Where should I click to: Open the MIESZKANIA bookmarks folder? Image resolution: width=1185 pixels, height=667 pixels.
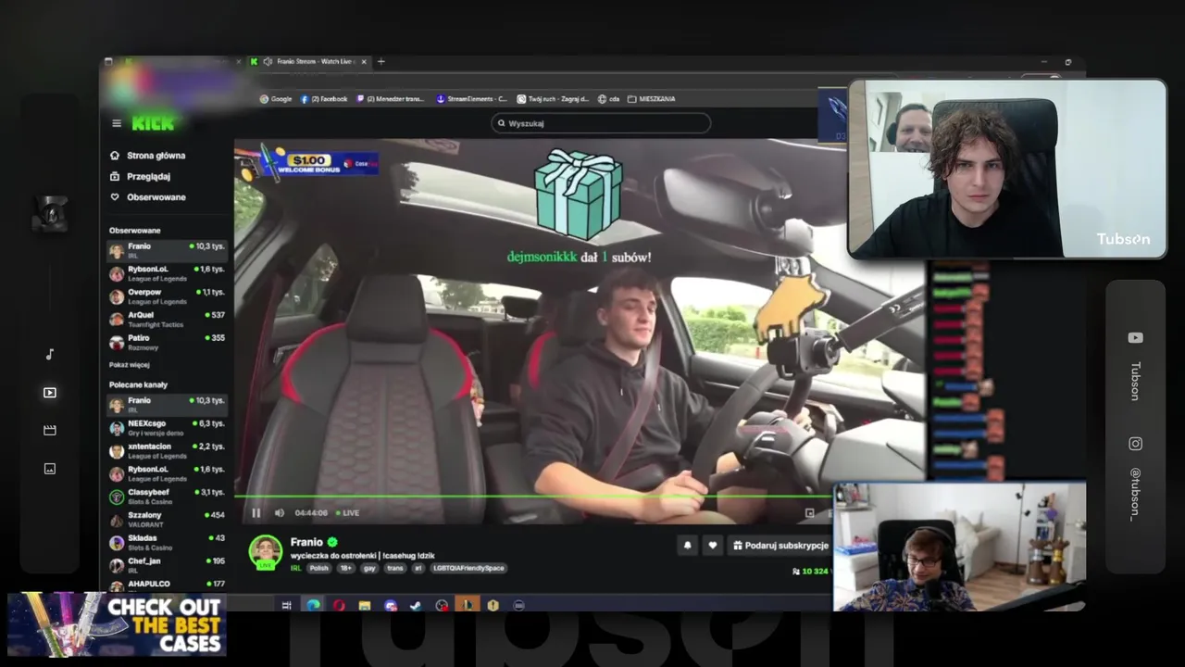651,99
